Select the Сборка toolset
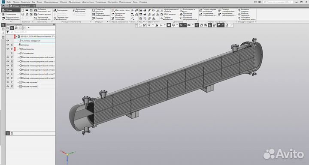The width and height of the screenshot is (309, 165). pyautogui.click(x=11, y=10)
